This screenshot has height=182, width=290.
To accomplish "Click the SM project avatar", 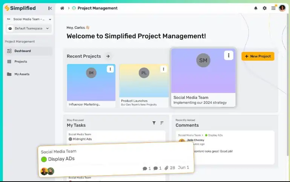I will click(x=203, y=60).
